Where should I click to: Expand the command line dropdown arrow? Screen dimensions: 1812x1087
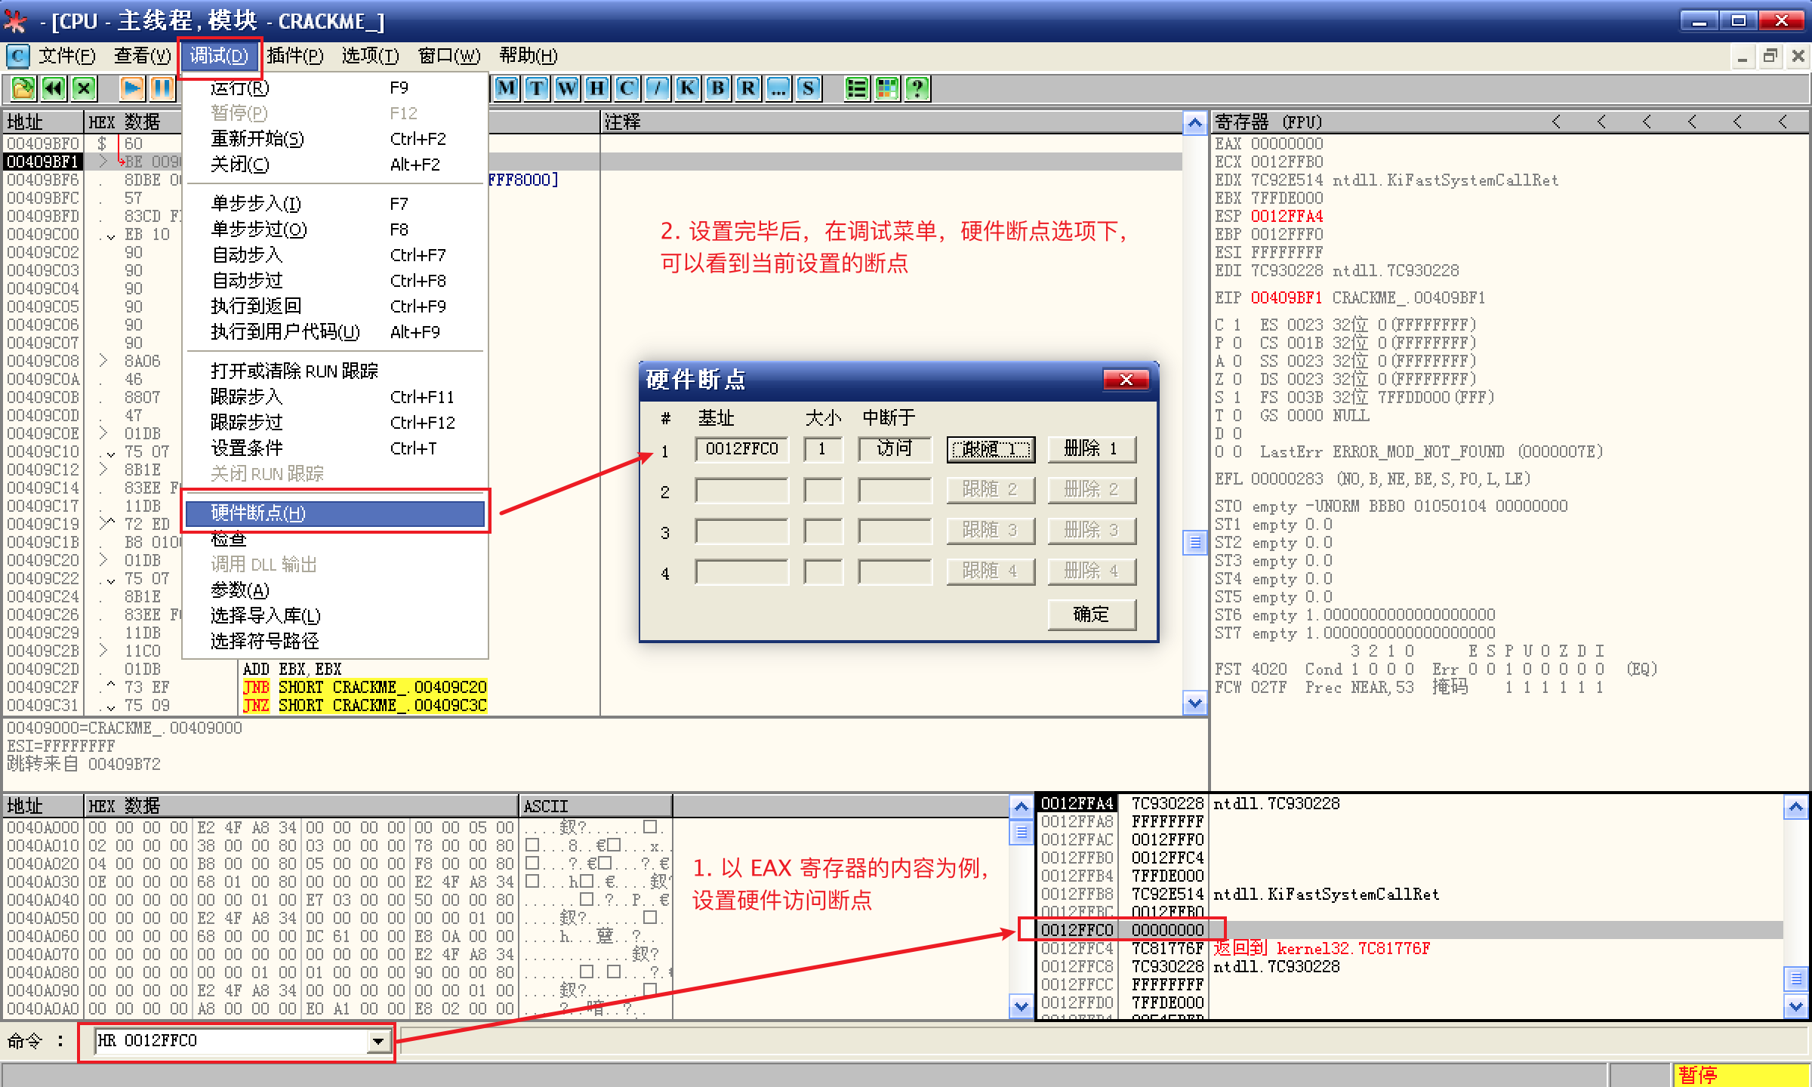(378, 1042)
